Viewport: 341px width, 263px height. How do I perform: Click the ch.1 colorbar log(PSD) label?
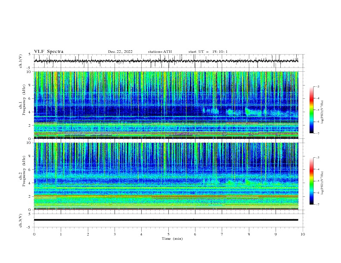[322, 112]
